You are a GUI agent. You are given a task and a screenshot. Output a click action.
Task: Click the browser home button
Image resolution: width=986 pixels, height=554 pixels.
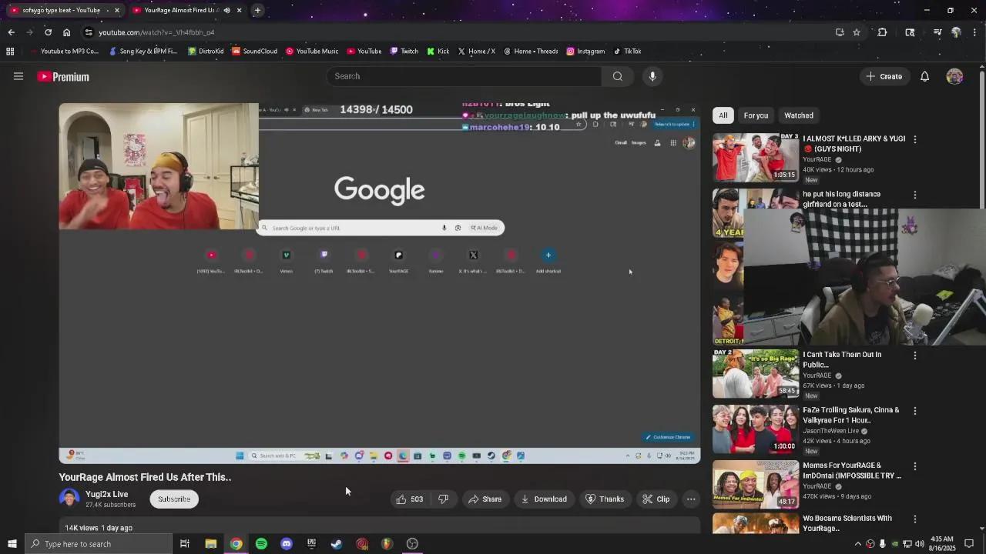coord(66,32)
